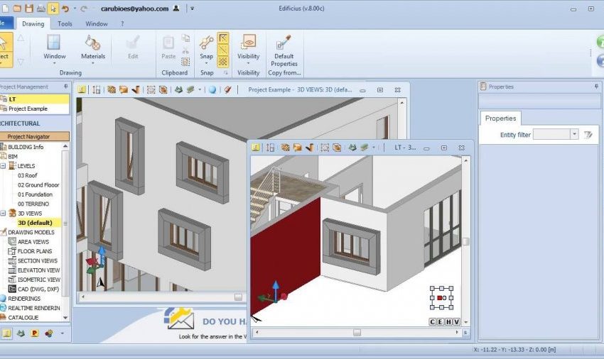Screen dimensions: 604x359
Task: Click the entity filter funnel icon
Action: pos(588,134)
